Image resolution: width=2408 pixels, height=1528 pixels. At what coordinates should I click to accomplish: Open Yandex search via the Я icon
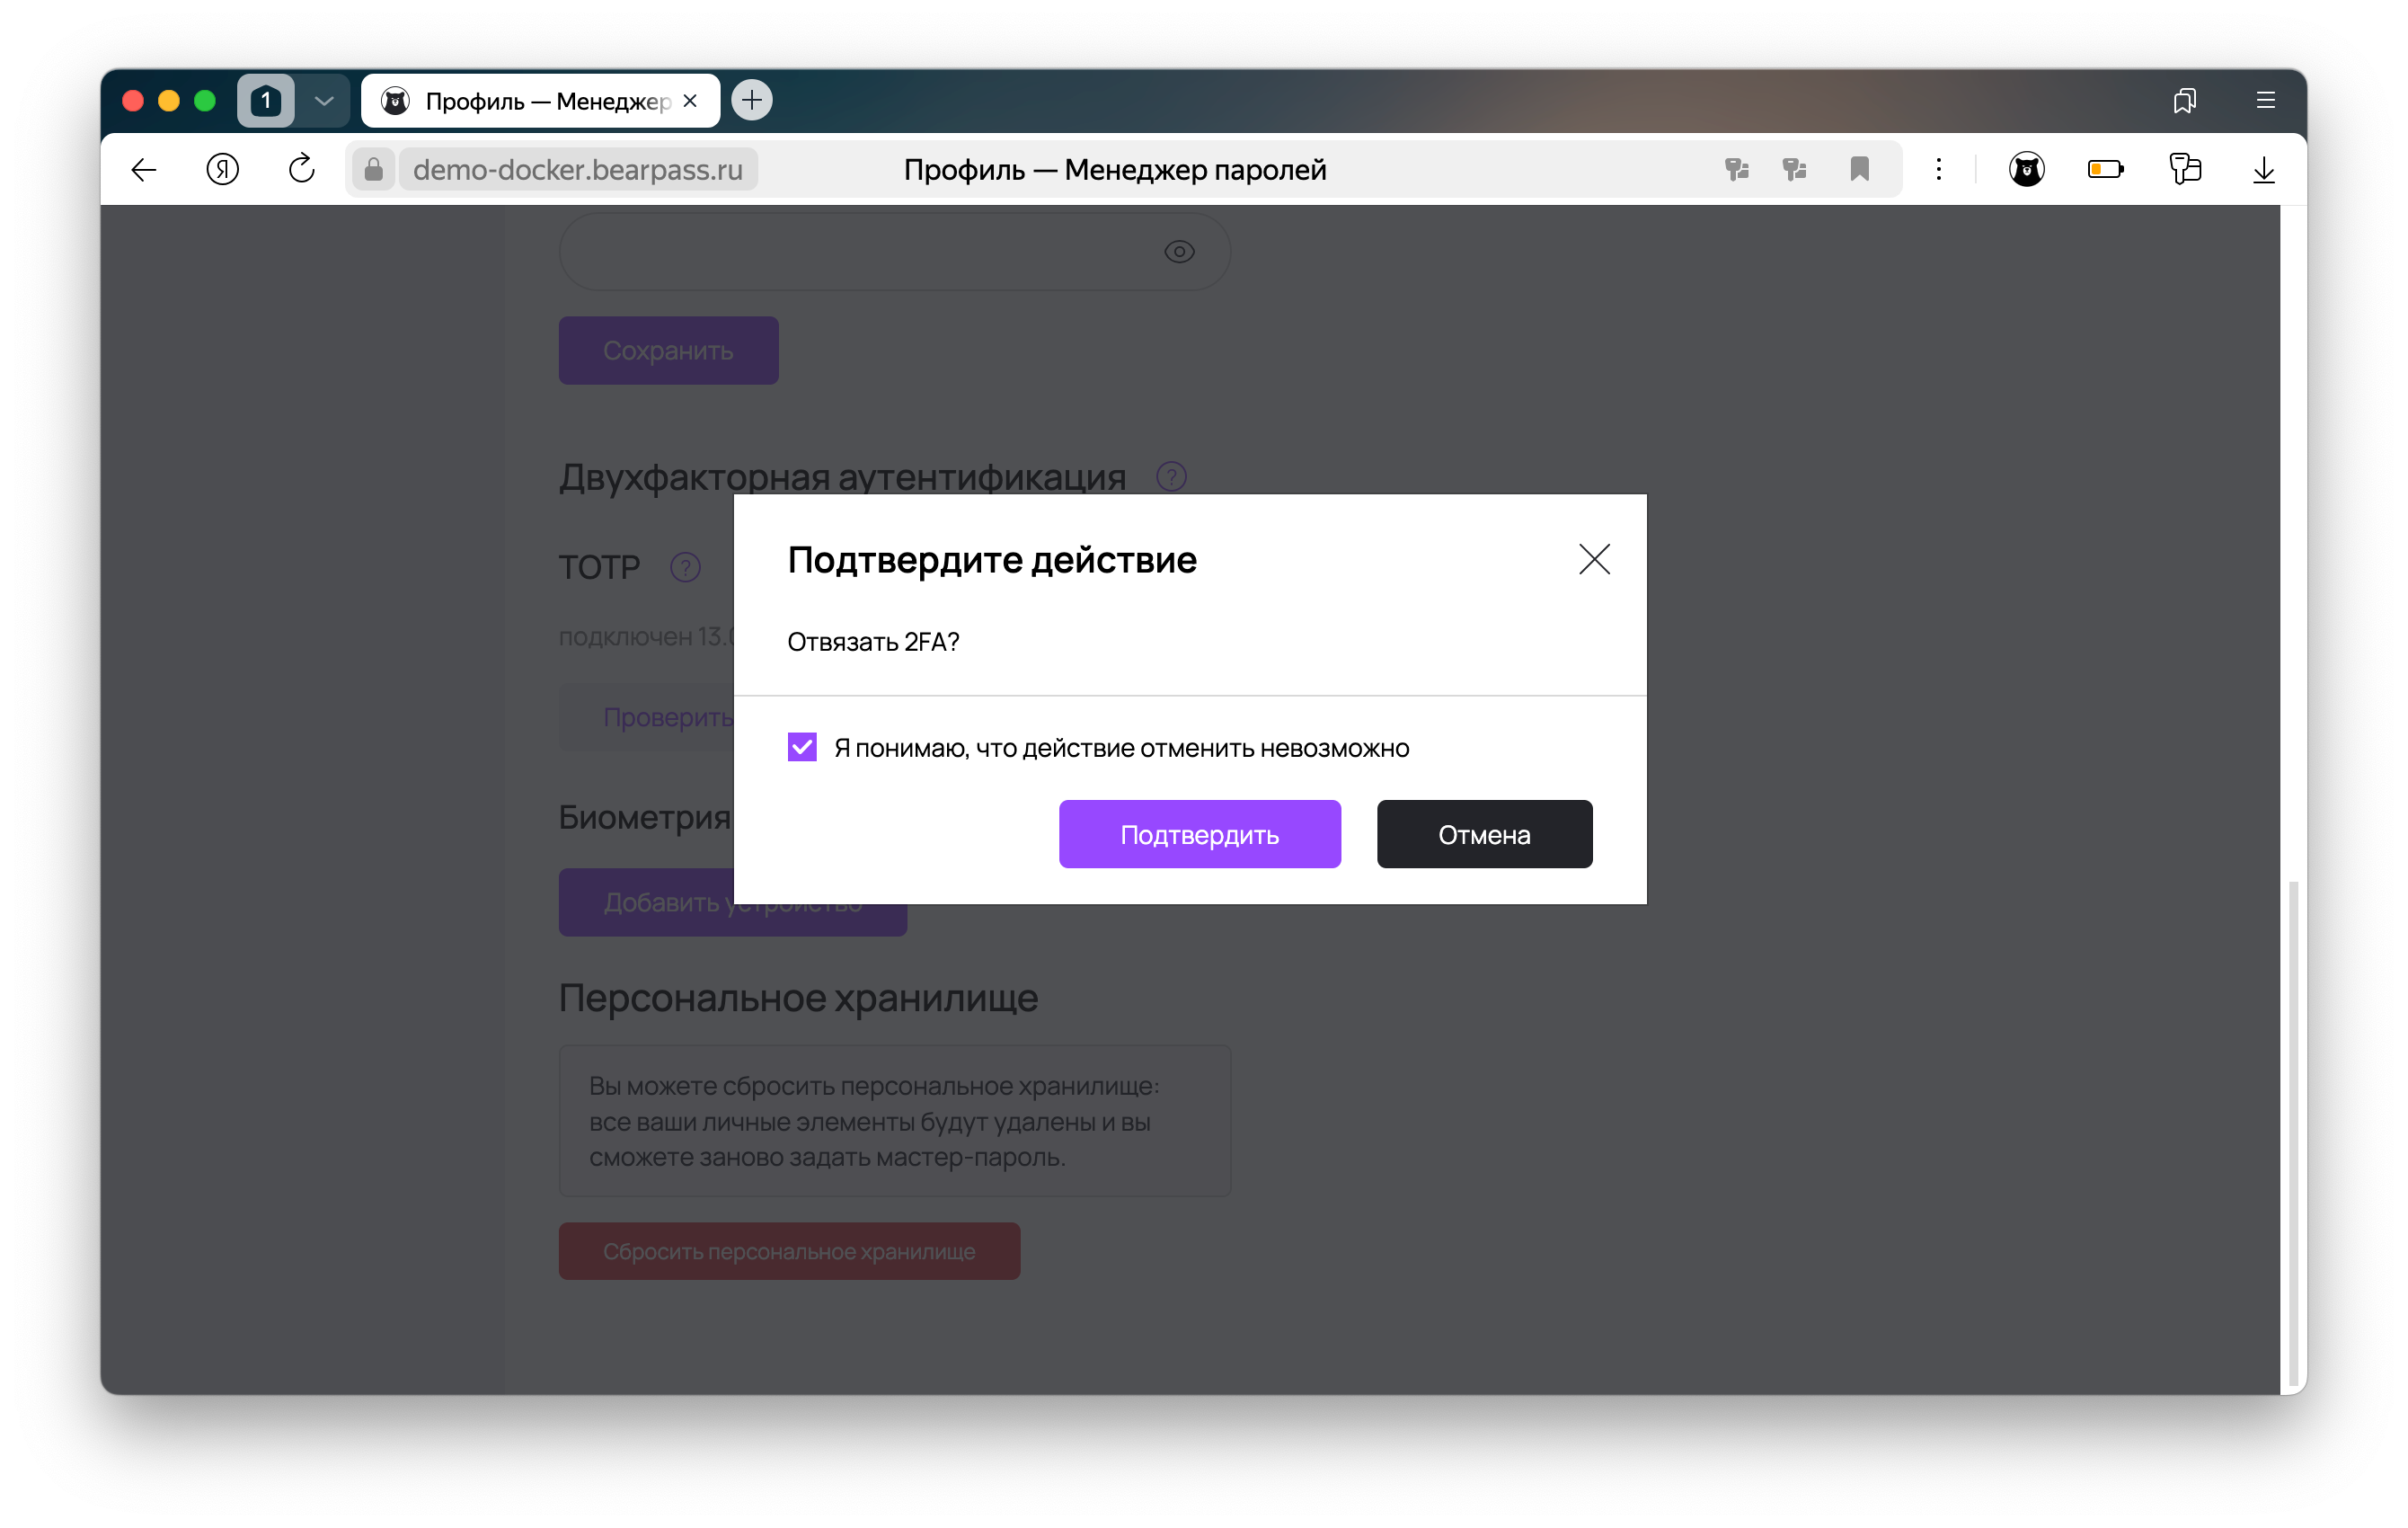point(222,169)
